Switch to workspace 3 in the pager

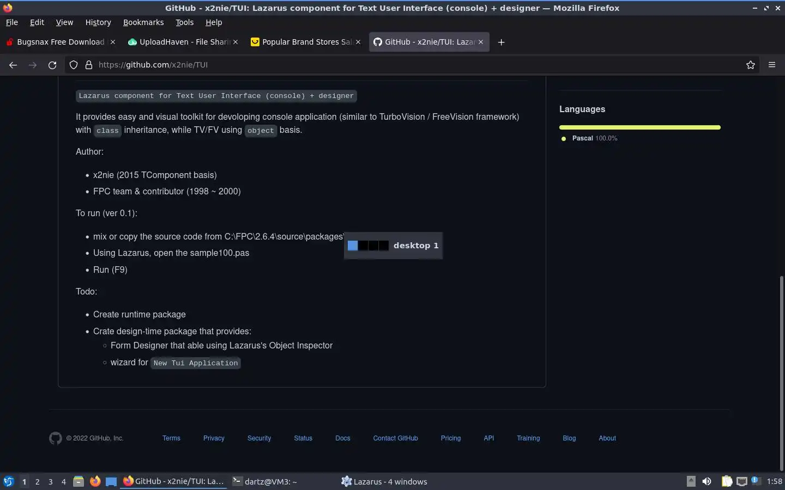[51, 481]
